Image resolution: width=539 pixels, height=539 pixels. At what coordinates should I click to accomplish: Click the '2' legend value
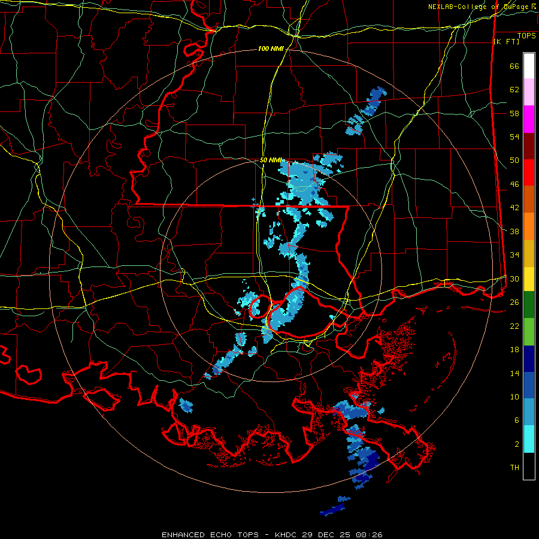click(517, 444)
